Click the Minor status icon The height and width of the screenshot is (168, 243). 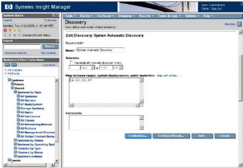point(15,30)
